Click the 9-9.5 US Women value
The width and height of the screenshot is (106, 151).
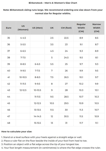click(23, 71)
